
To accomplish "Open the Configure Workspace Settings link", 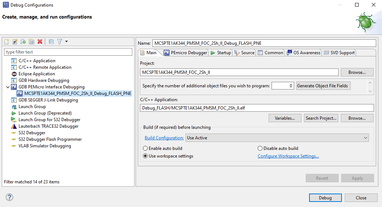I will click(288, 156).
